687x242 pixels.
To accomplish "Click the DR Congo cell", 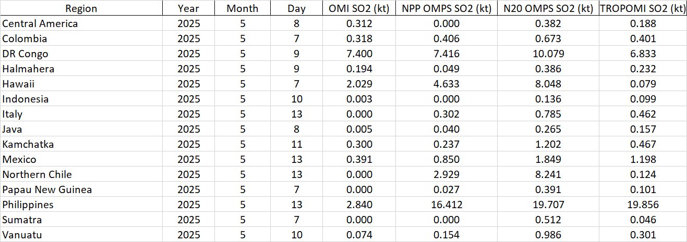I will coord(26,54).
